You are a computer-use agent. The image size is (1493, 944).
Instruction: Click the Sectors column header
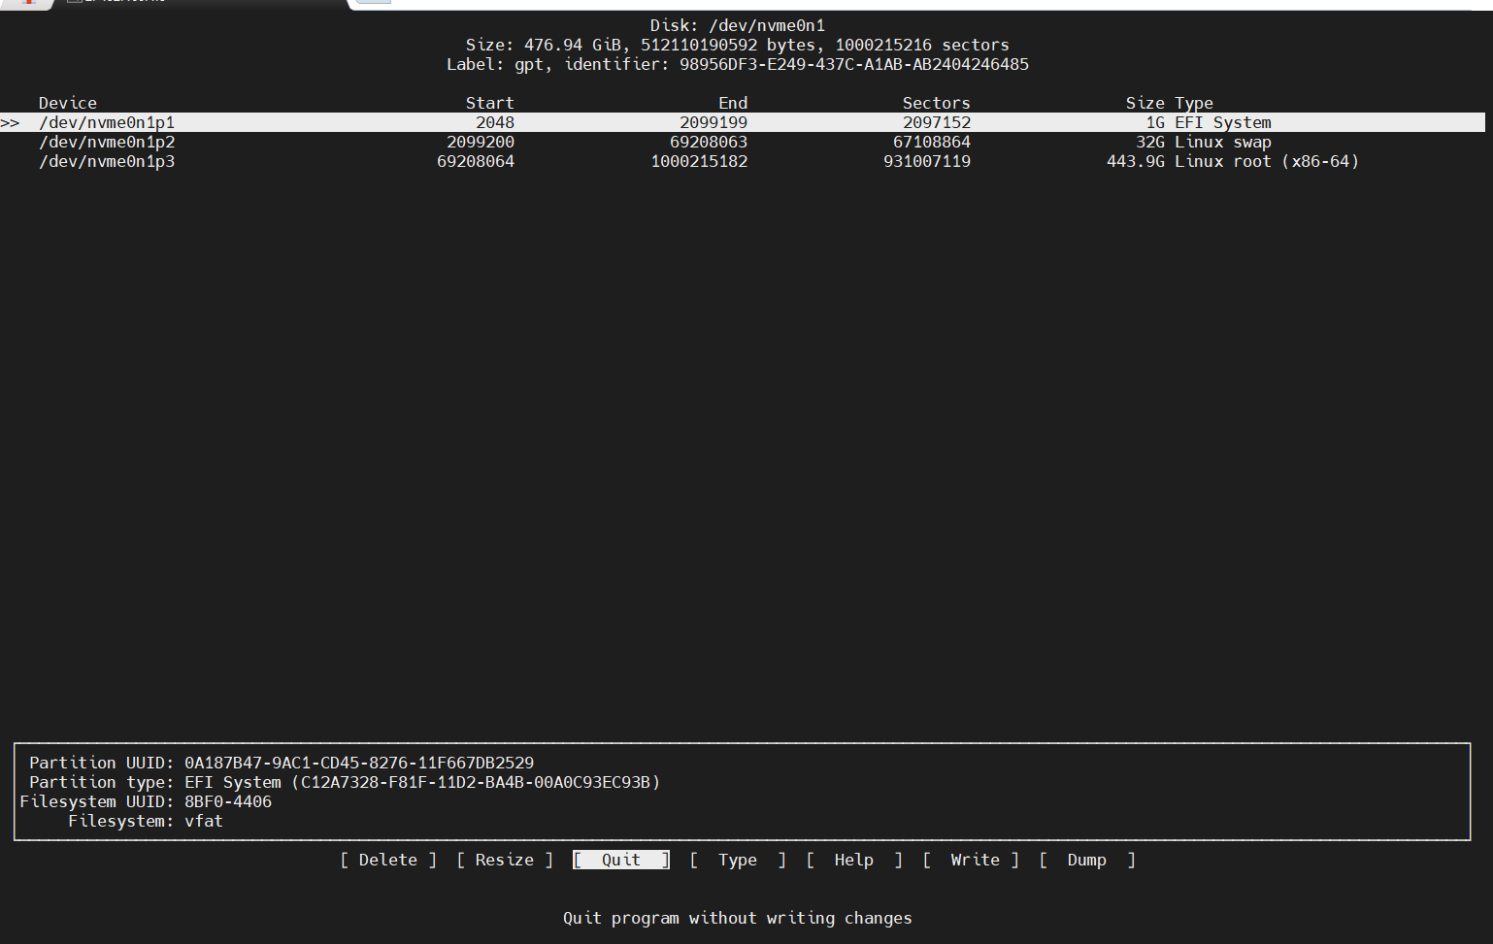(937, 103)
